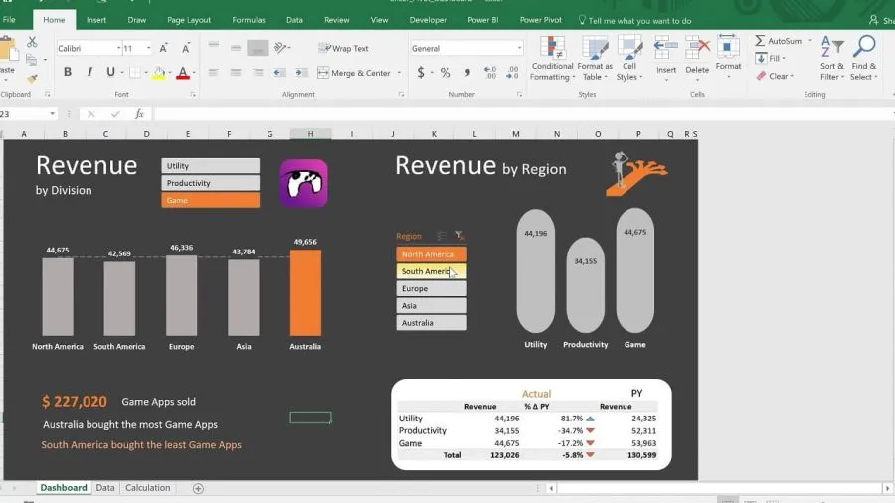This screenshot has width=895, height=503.
Task: Click the Insert cells button
Action: click(665, 59)
